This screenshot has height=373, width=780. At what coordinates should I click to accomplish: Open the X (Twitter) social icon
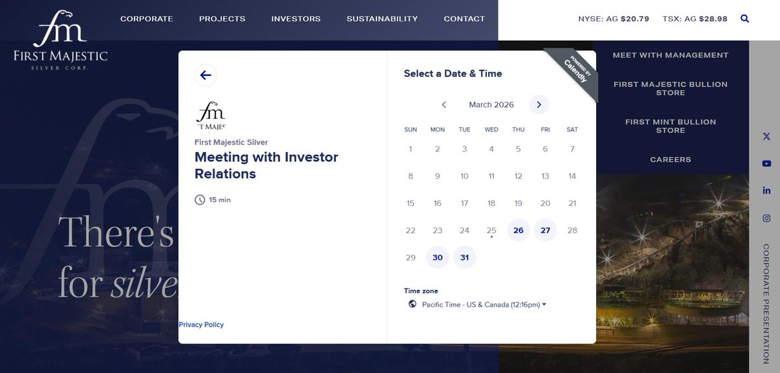coord(766,136)
